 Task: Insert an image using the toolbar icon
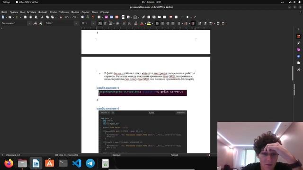coord(106,17)
